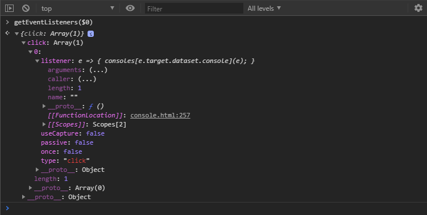Open the top execution context dropdown

point(78,9)
